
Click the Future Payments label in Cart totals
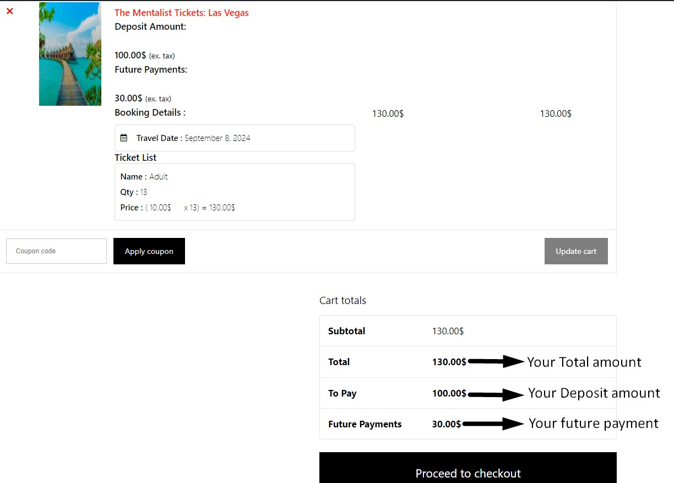click(365, 424)
